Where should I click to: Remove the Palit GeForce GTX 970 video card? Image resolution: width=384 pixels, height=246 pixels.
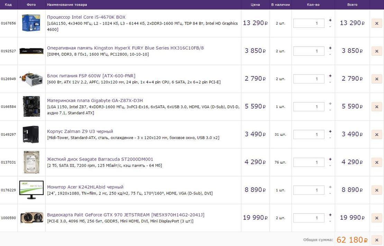(x=377, y=218)
